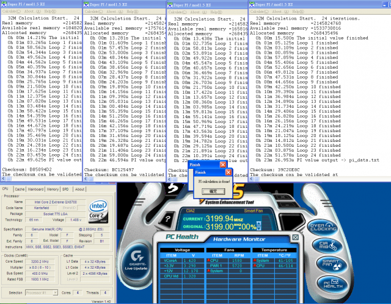Click the alarm icon beside CPU temperature
This screenshot has width=391, height=304.
click(255, 266)
